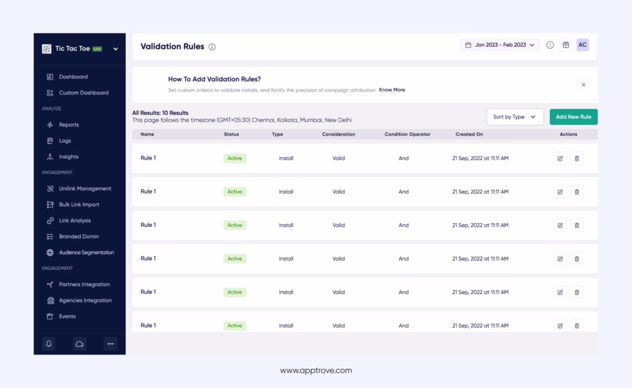
Task: Open the three-dots more menu in sidebar
Action: click(110, 344)
